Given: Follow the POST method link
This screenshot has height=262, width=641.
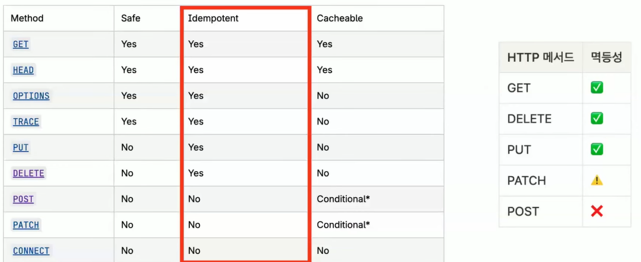Looking at the screenshot, I should [23, 199].
